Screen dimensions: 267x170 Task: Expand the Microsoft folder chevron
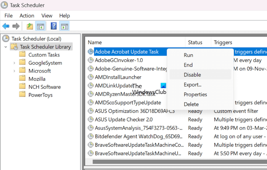[x=14, y=71]
